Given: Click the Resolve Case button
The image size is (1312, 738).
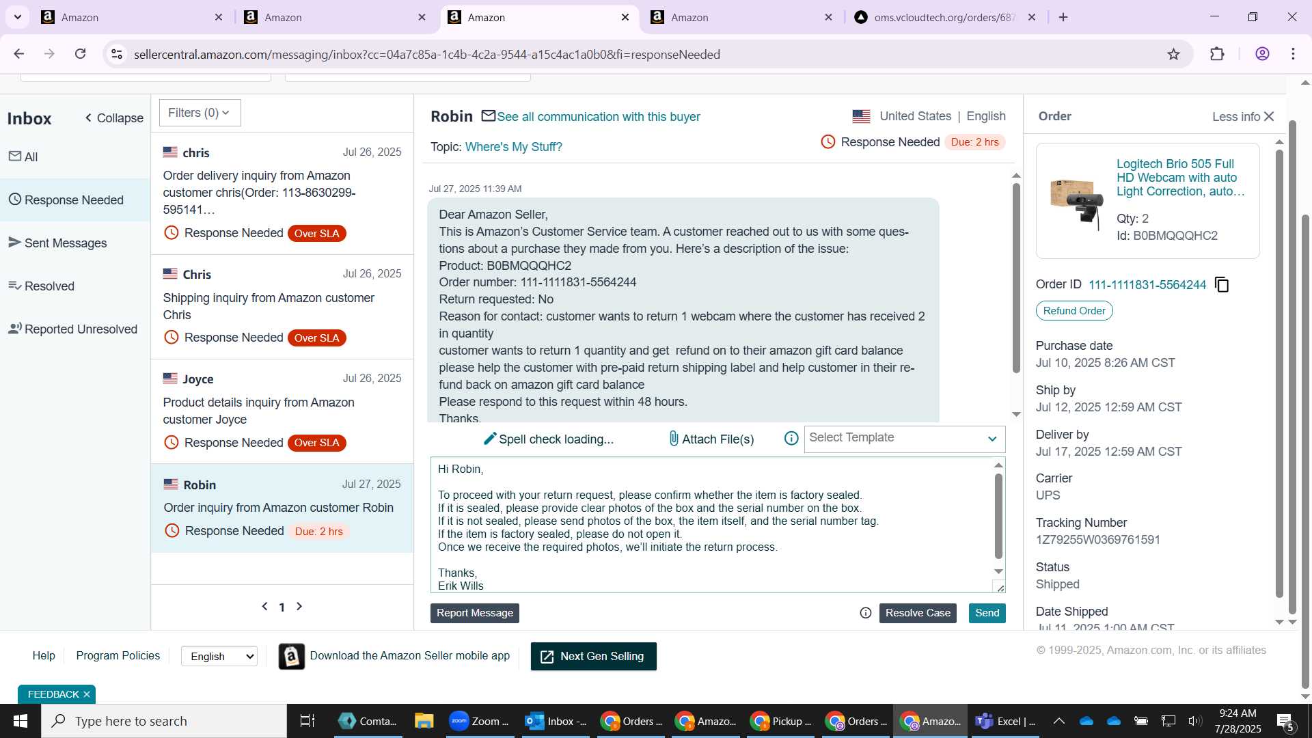Looking at the screenshot, I should click(x=918, y=613).
